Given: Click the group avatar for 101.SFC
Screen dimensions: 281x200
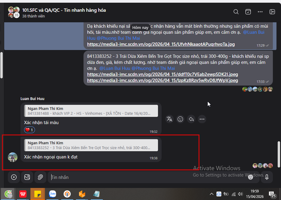Looking at the screenshot, I should pyautogui.click(x=14, y=12).
